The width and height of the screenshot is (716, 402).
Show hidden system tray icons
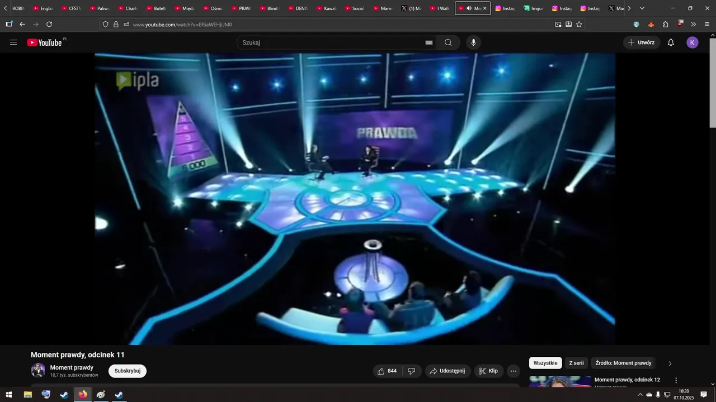click(x=640, y=395)
